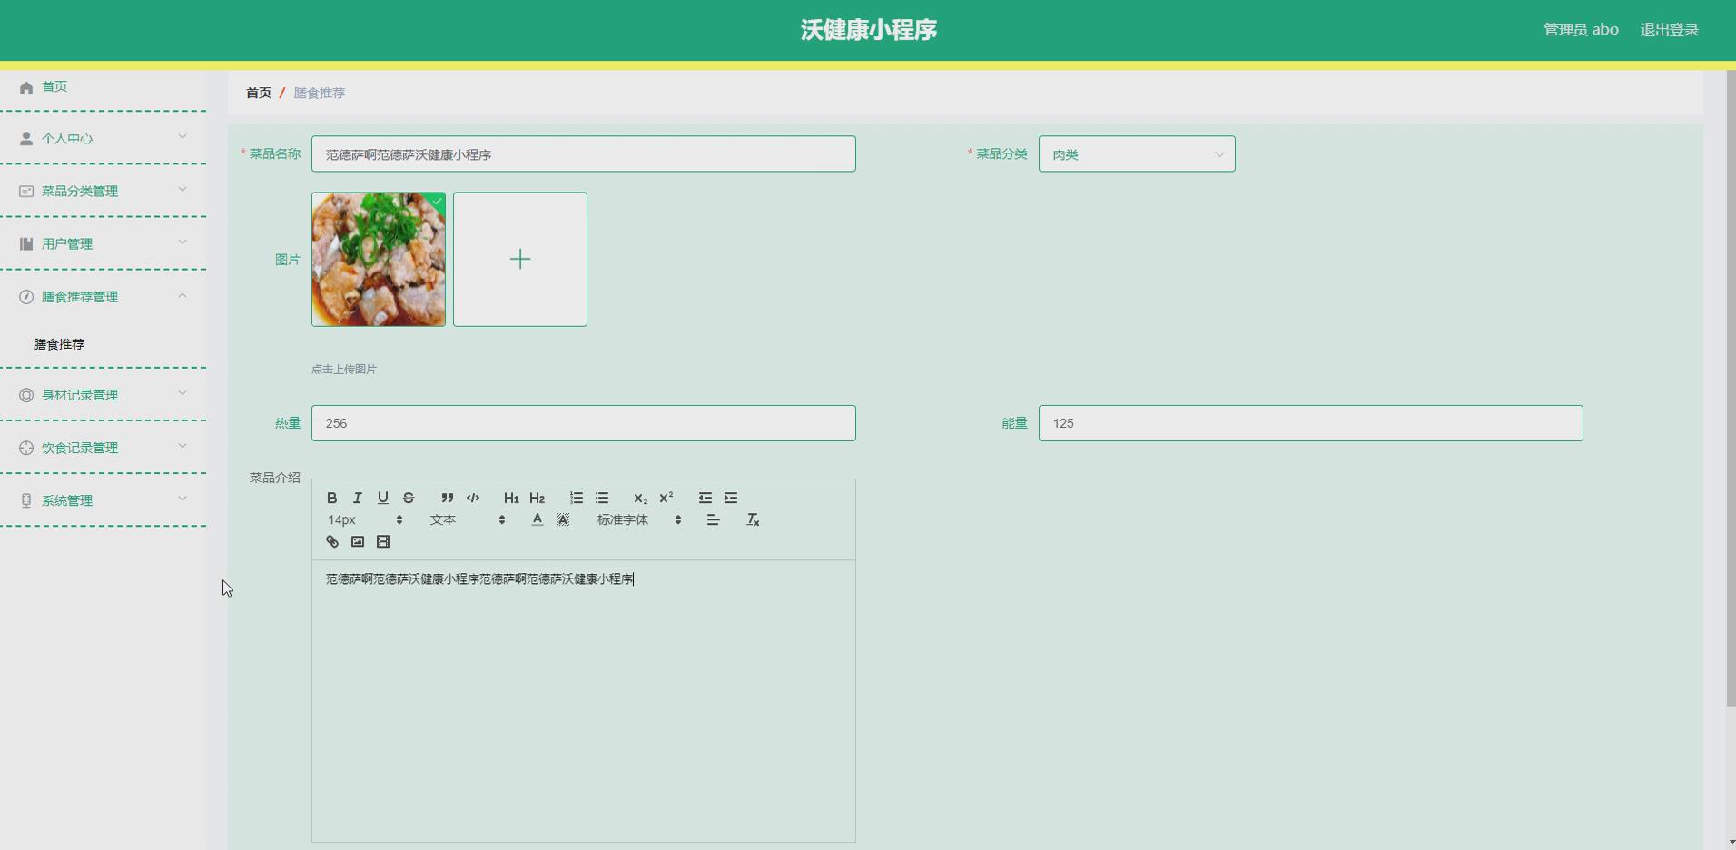Click the 首页 breadcrumb link
The image size is (1736, 850).
pos(259,93)
